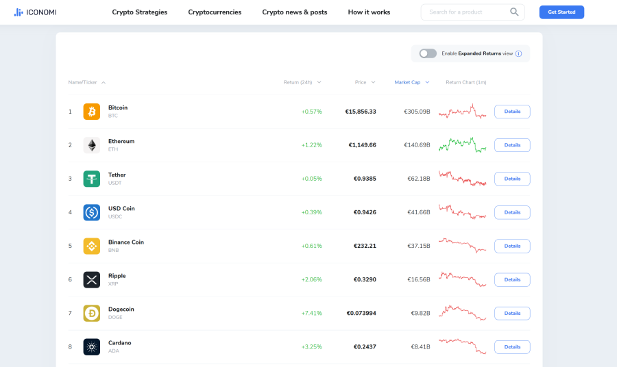617x367 pixels.
Task: Click Cardano price €0.2437
Action: pyautogui.click(x=365, y=347)
